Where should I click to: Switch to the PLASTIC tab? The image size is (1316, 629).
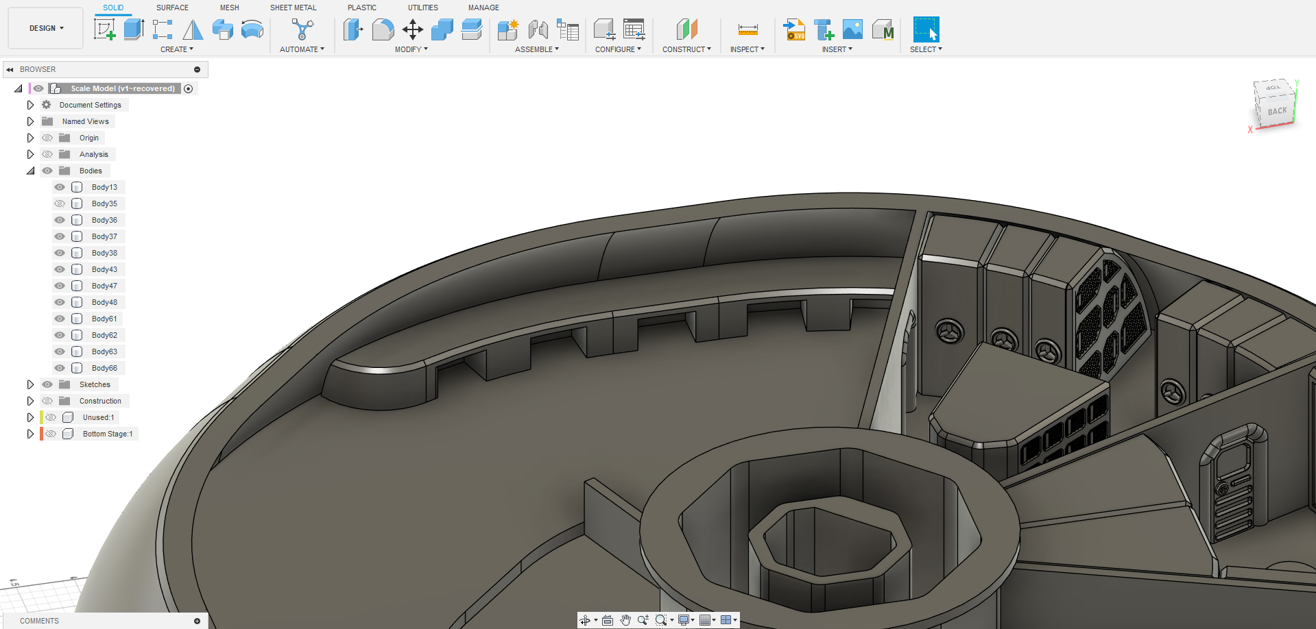click(362, 8)
